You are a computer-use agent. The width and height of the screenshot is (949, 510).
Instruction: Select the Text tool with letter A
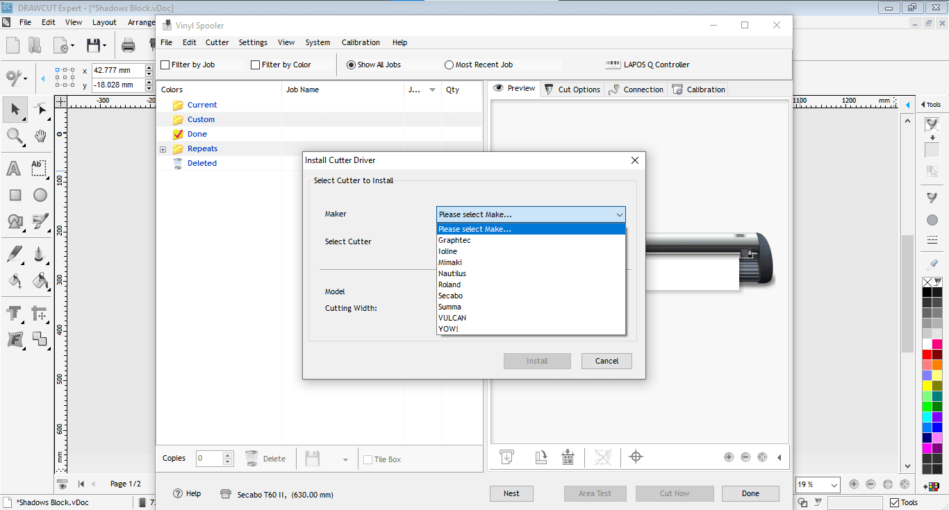[x=14, y=169]
